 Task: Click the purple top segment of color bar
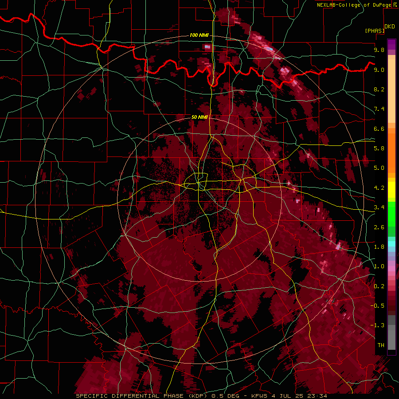click(391, 44)
